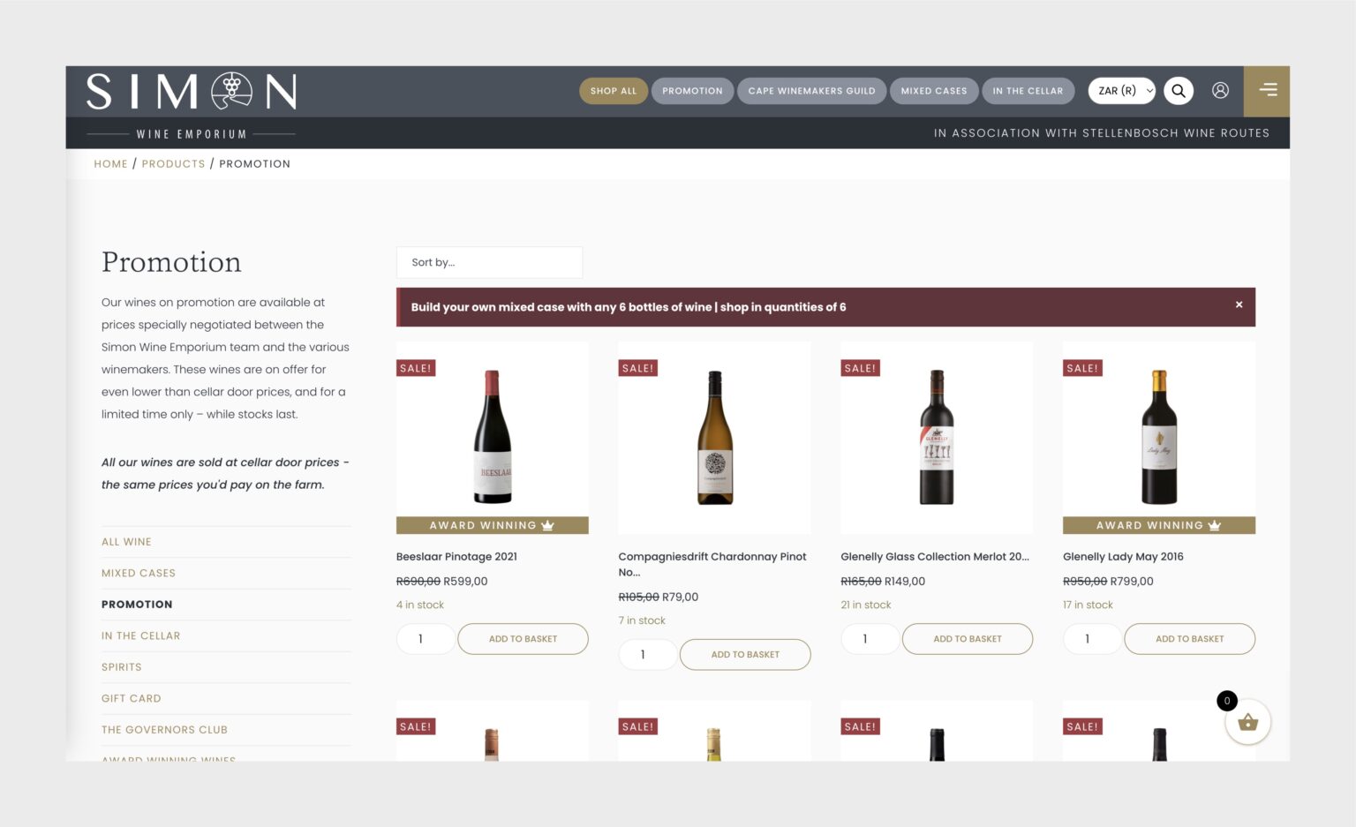Open the Mixed Cases nav pill
Viewport: 1356px width, 827px height.
click(x=933, y=91)
